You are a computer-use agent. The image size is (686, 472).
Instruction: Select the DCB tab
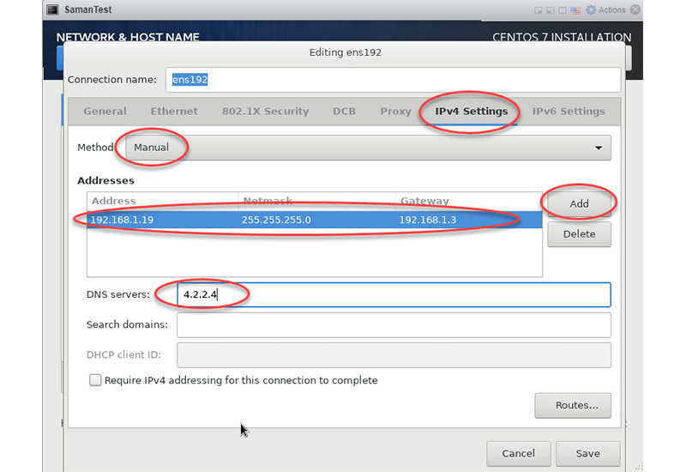point(344,112)
